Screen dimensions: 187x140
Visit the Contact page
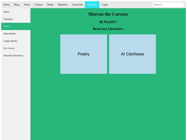(38, 4)
